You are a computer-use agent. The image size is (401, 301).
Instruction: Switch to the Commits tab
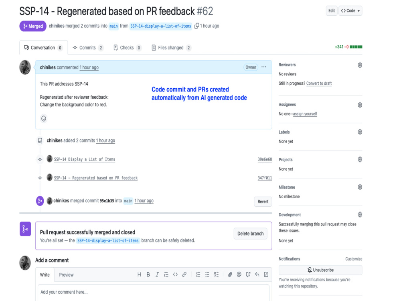(x=88, y=48)
